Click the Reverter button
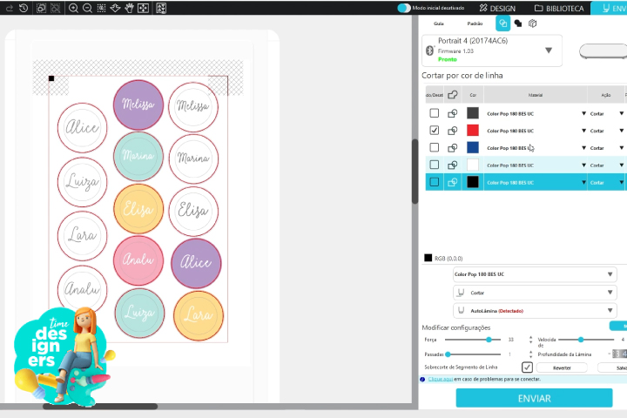 coord(562,368)
